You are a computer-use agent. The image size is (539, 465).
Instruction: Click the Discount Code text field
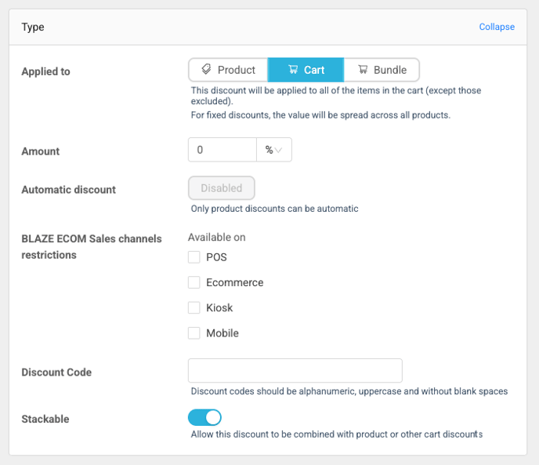(295, 371)
